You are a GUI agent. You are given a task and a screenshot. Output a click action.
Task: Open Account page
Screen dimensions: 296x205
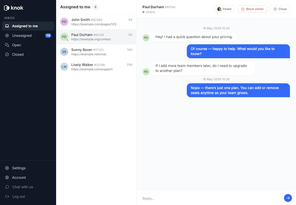pyautogui.click(x=28, y=178)
